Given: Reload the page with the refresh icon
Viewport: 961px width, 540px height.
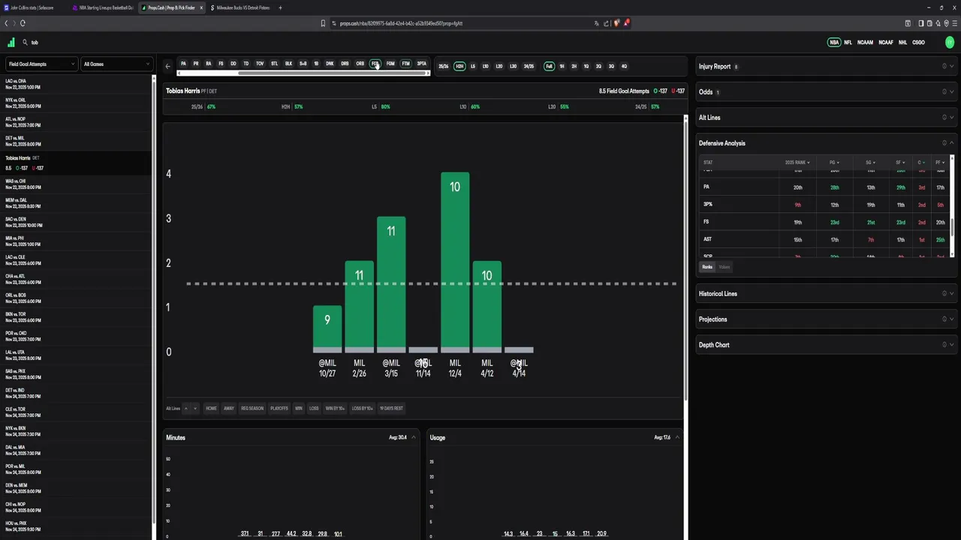Looking at the screenshot, I should tap(23, 23).
